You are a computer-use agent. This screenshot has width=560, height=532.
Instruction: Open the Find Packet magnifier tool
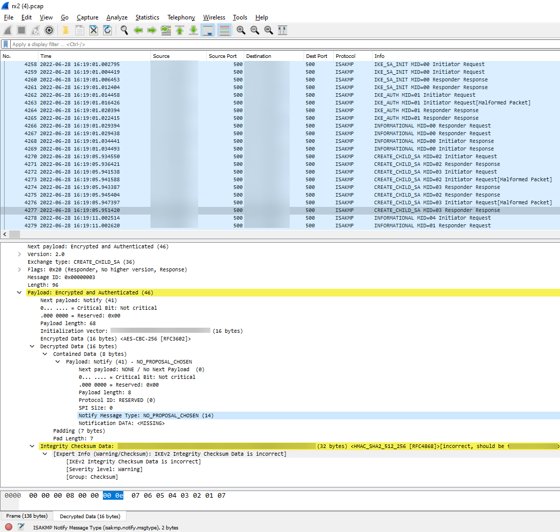[x=124, y=30]
